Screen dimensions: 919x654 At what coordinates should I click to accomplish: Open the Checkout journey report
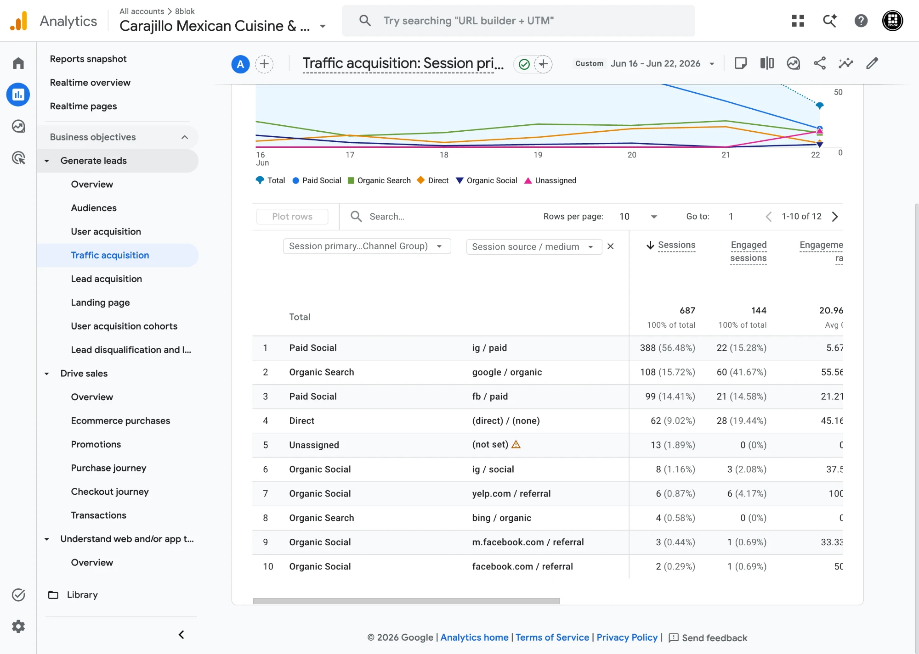click(110, 492)
